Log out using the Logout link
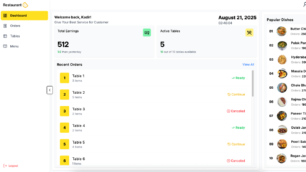This screenshot has width=306, height=172. (11, 166)
